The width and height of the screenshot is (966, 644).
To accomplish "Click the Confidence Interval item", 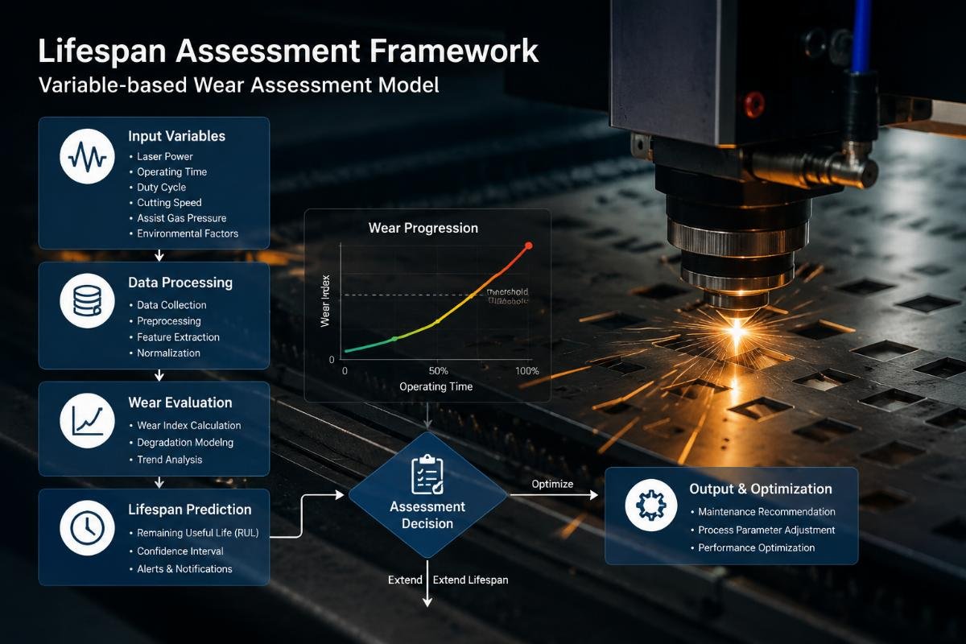I will click(180, 551).
